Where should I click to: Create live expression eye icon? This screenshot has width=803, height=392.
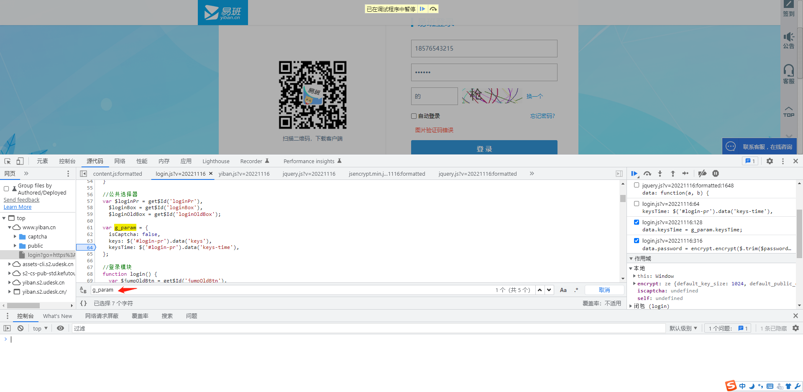(61, 328)
